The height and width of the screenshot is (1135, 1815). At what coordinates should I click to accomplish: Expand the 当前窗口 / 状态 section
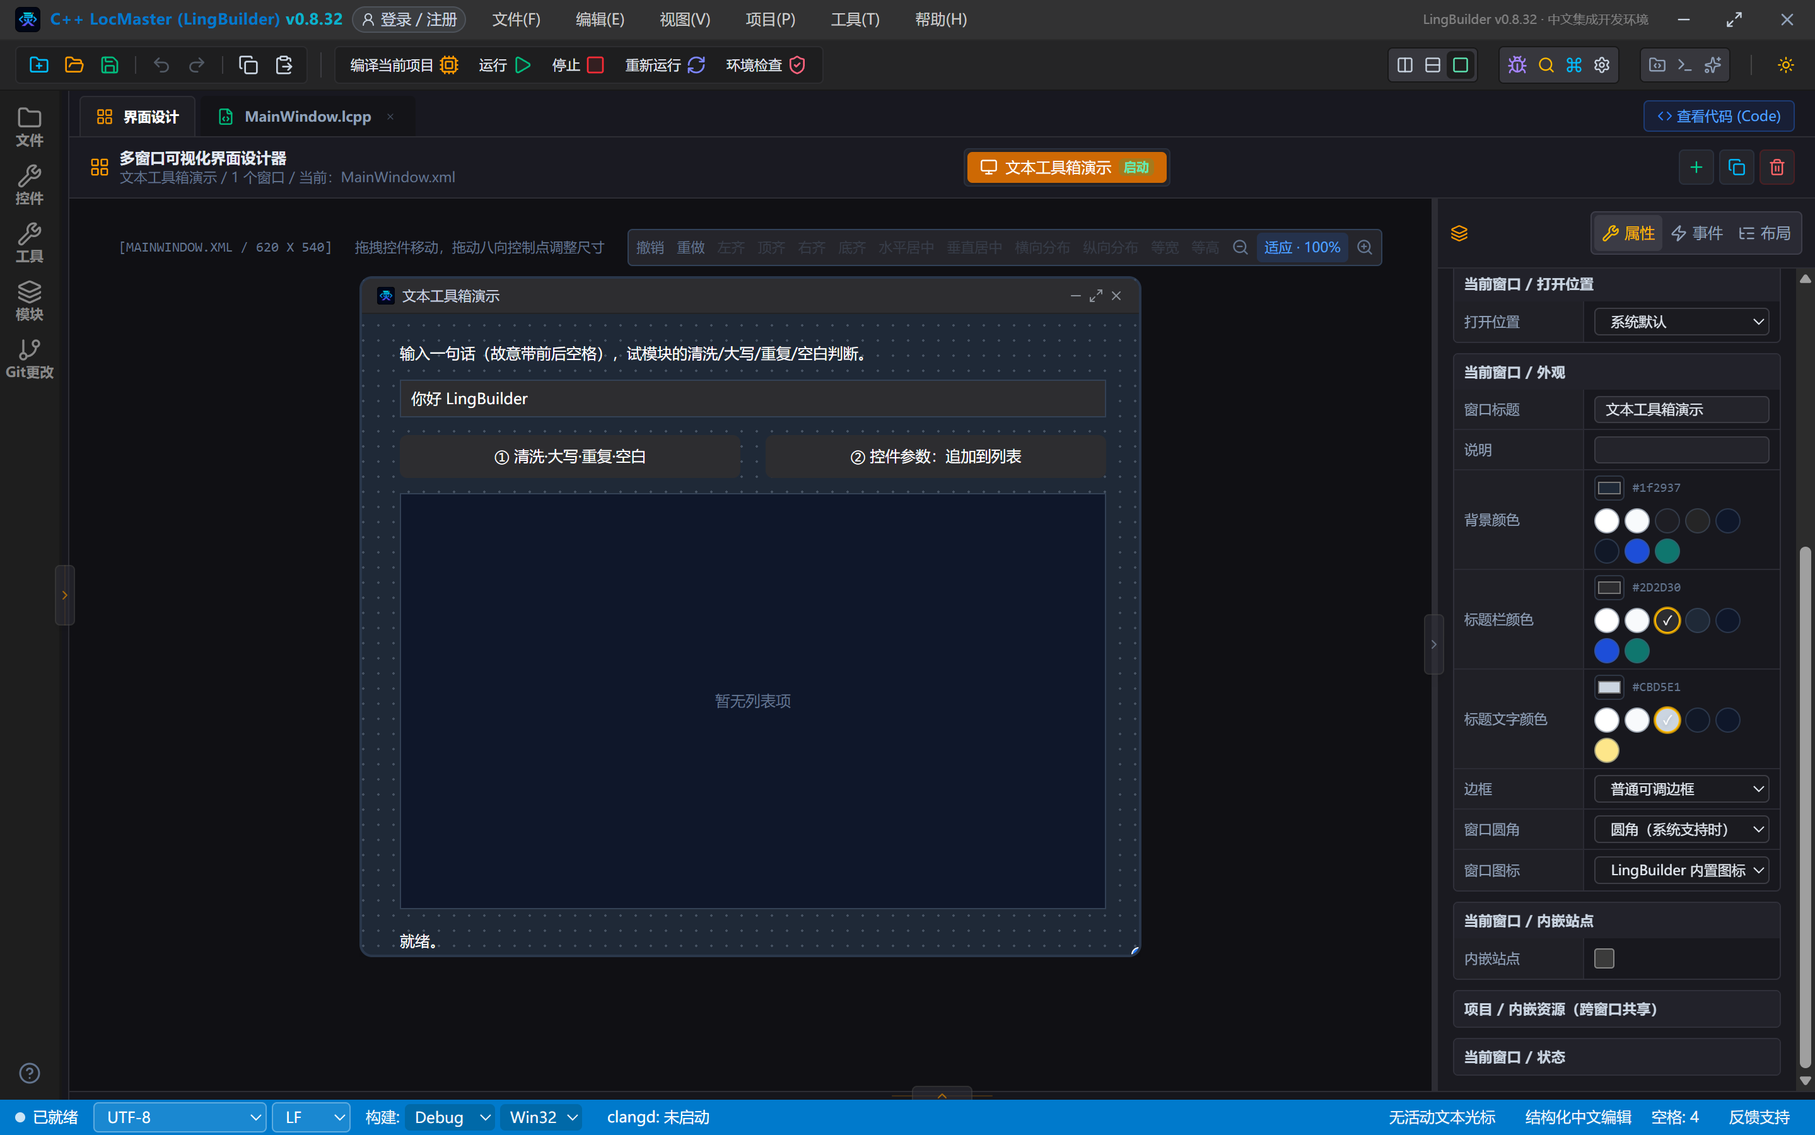tap(1616, 1057)
